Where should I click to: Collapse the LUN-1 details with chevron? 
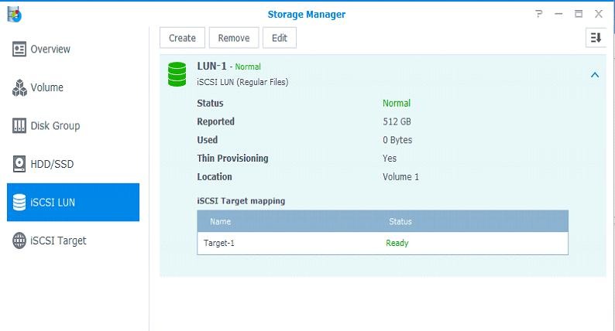point(594,75)
